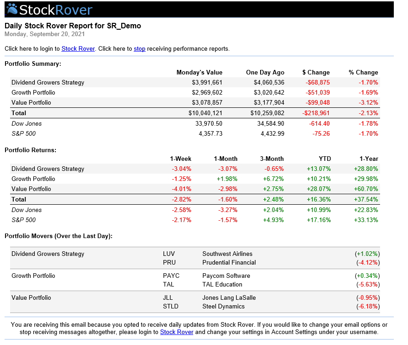Viewport: 408px width, 345px height.
Task: Open Stock Rover link in footer
Action: click(x=176, y=332)
